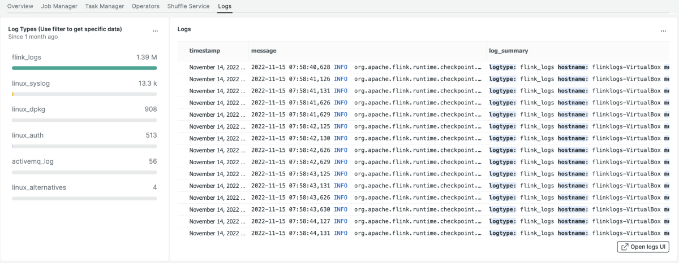679x263 pixels.
Task: Select the linux_dpkg log type
Action: pyautogui.click(x=28, y=109)
